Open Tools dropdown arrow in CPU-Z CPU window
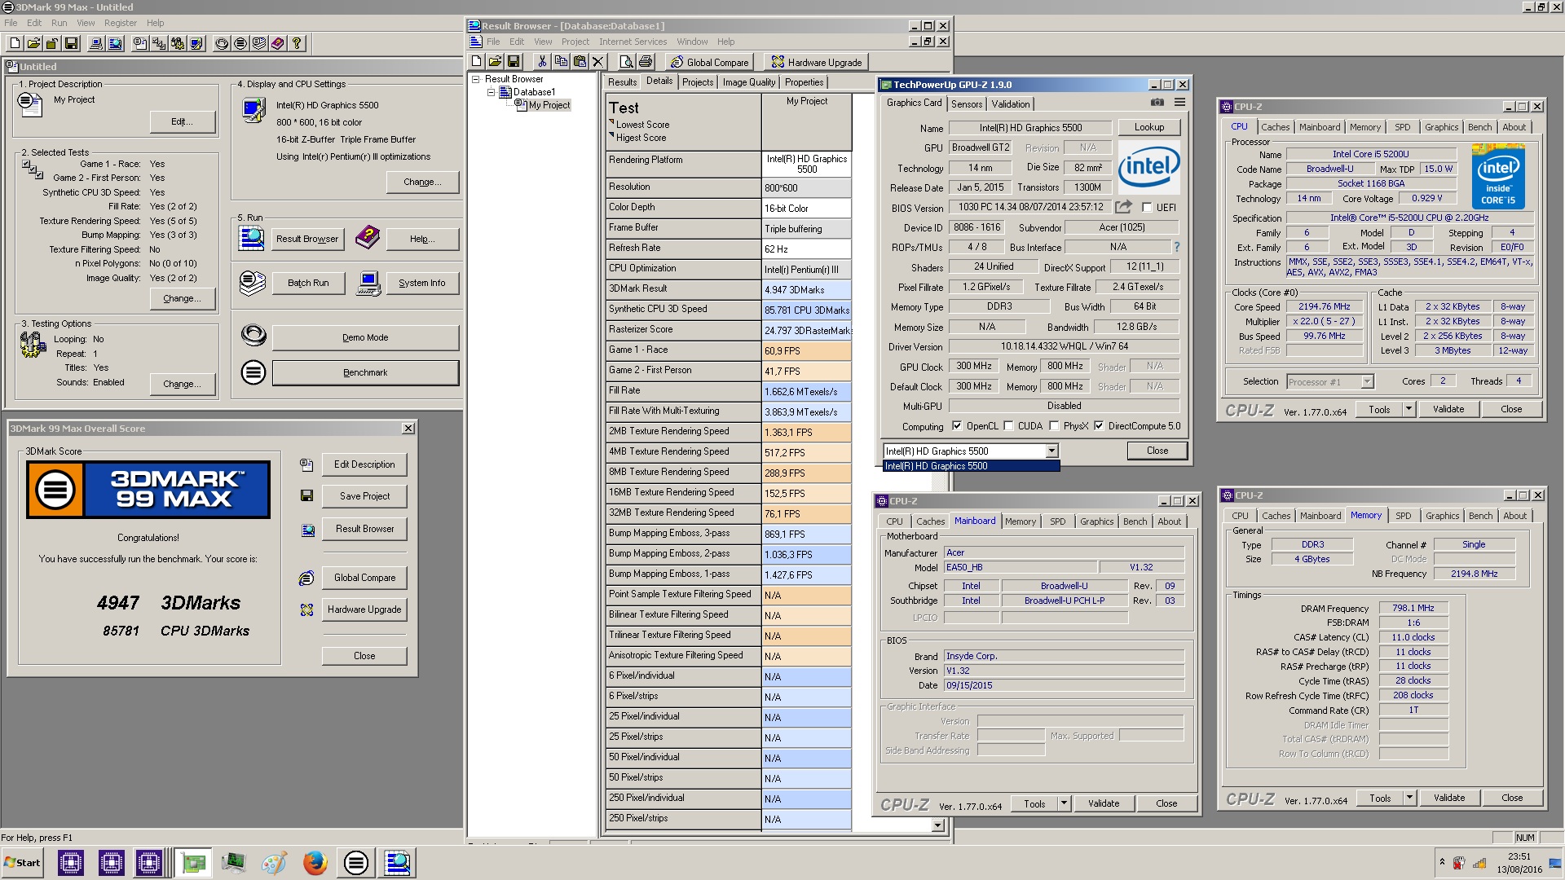1565x880 pixels. 1408,410
